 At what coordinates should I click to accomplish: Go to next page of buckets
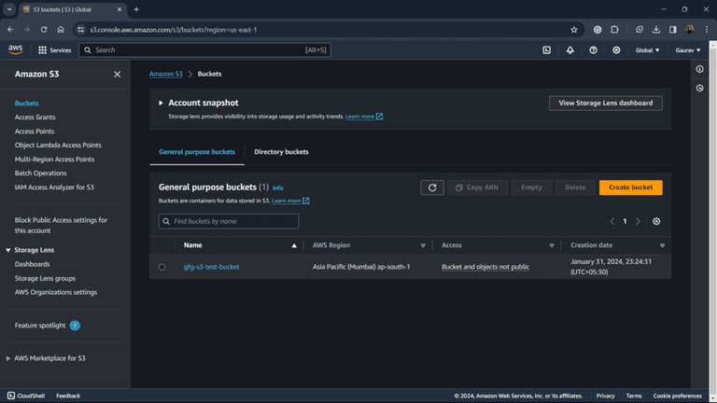(x=638, y=221)
